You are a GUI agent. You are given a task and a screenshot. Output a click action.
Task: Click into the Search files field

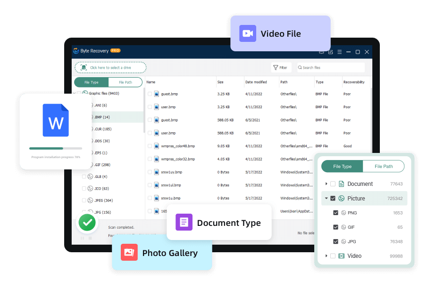tap(331, 67)
